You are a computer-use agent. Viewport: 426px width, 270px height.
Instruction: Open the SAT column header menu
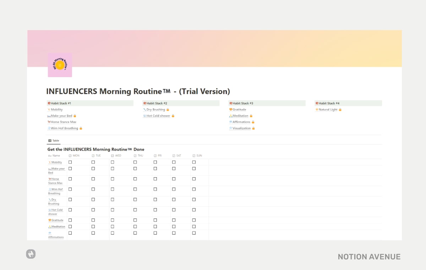click(x=177, y=155)
